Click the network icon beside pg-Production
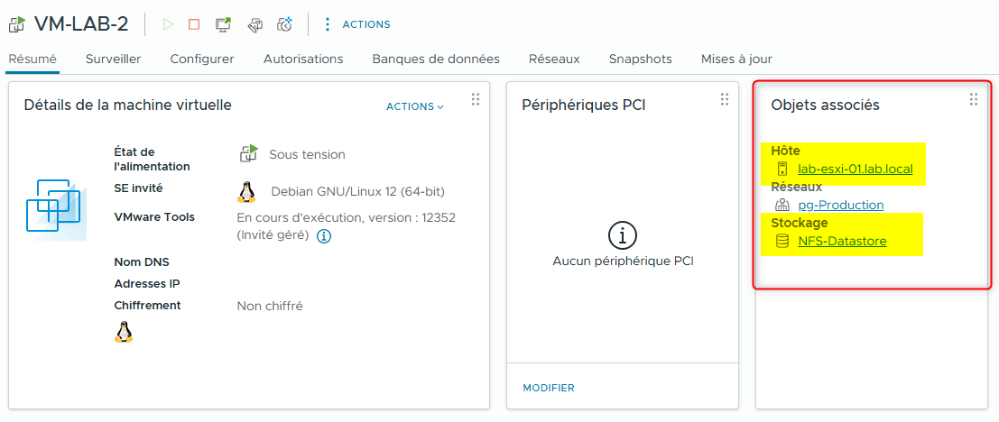999x422 pixels. (782, 205)
